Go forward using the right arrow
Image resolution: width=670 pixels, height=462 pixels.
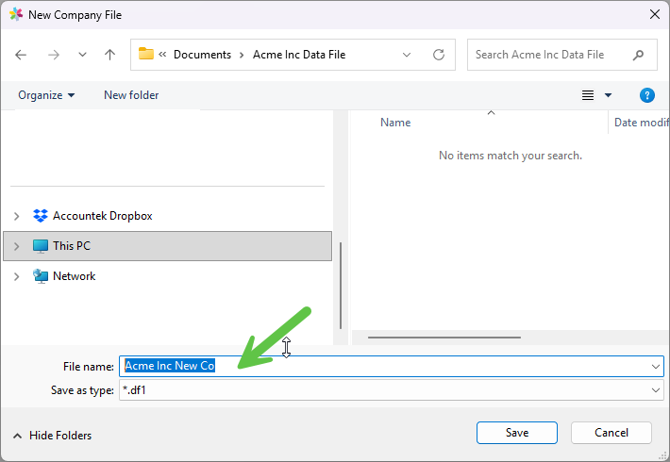click(54, 55)
